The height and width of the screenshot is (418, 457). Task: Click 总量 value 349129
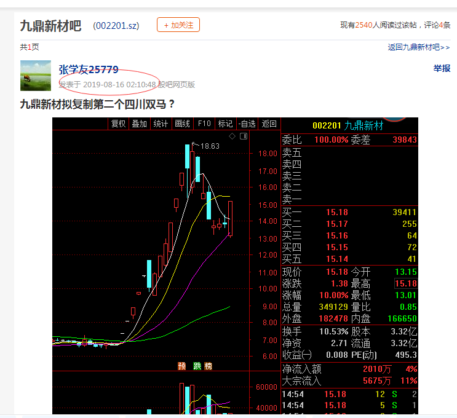click(x=333, y=307)
